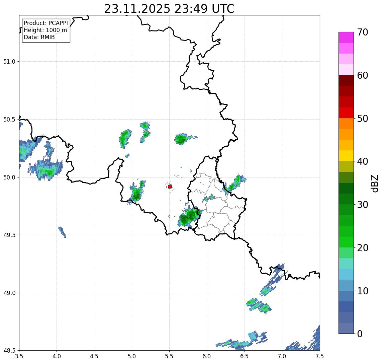Click the colorbar tick label 10
The height and width of the screenshot is (363, 383).
[x=363, y=291]
